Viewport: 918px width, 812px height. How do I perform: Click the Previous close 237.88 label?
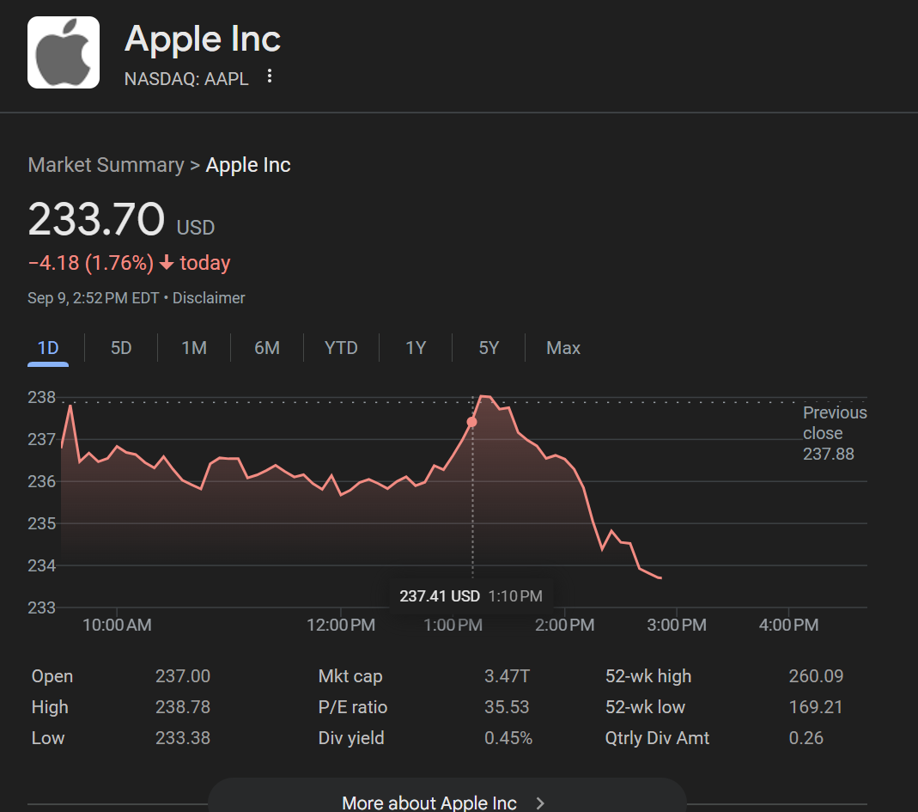point(835,433)
